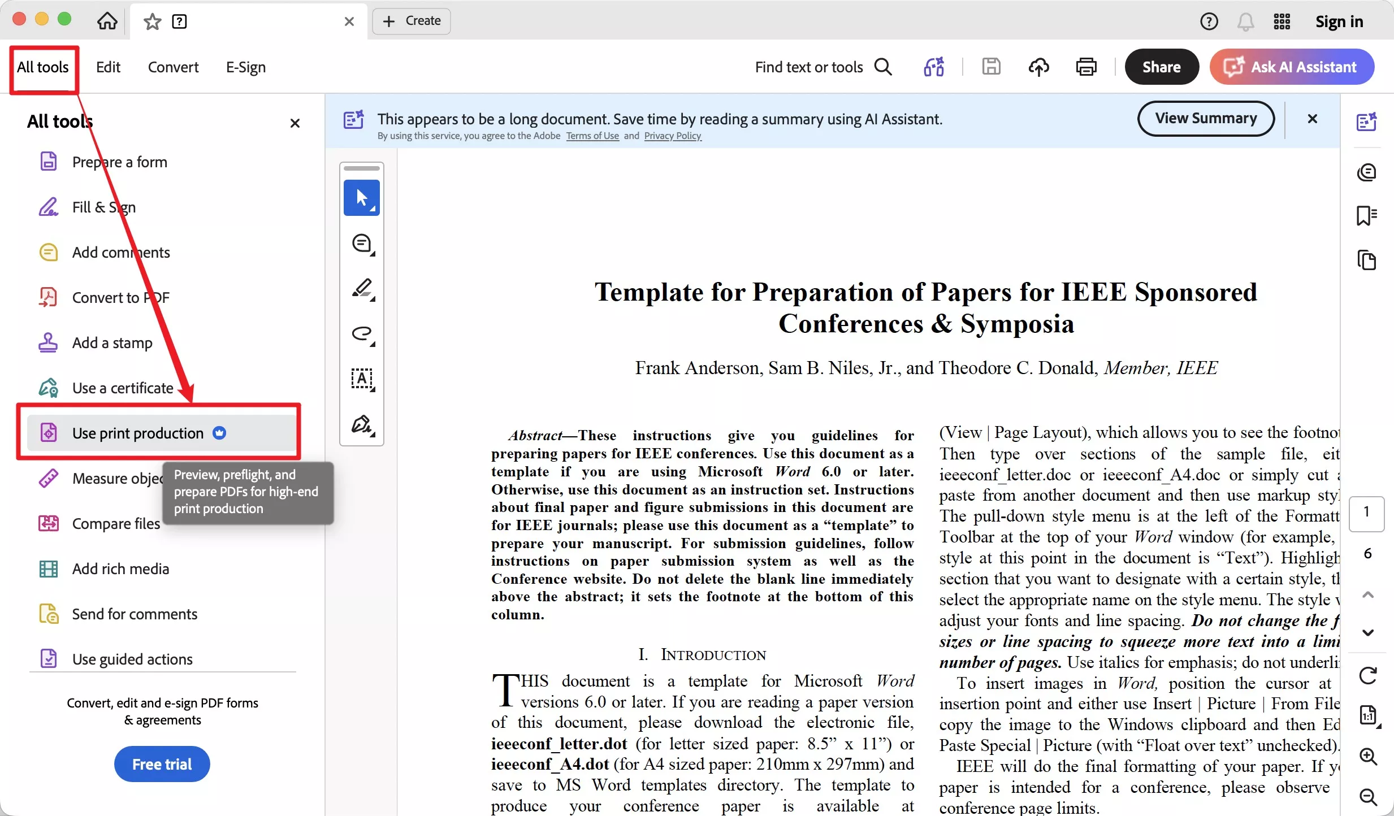Select Add comments tool
The width and height of the screenshot is (1394, 816).
[162, 252]
